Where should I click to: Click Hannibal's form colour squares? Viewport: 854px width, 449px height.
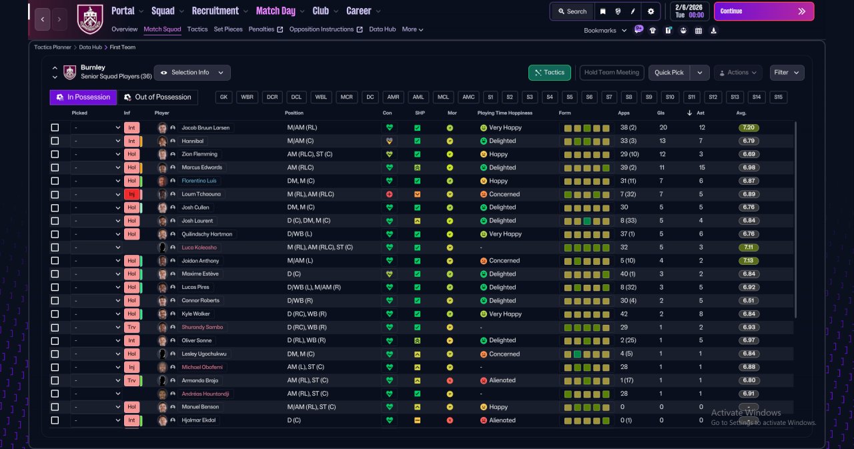point(587,141)
